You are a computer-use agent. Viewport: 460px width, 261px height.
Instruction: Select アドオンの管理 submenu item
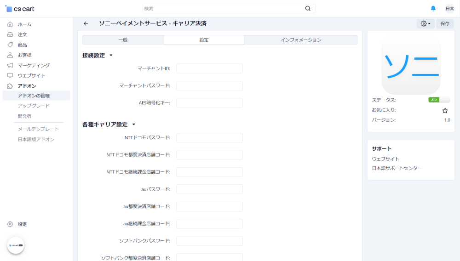click(x=36, y=96)
